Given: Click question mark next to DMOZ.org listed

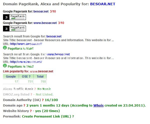Looking at the screenshot, I should click(31, 95).
